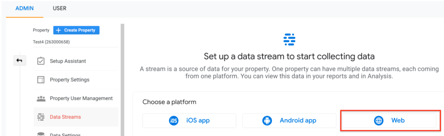Open Property Settings text in sidebar

[x=70, y=80]
